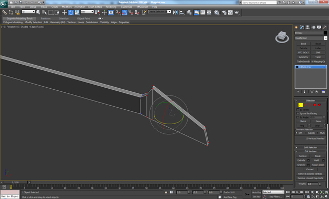Toggle the Set Key mode button
This screenshot has width=329, height=199.
coord(257,197)
